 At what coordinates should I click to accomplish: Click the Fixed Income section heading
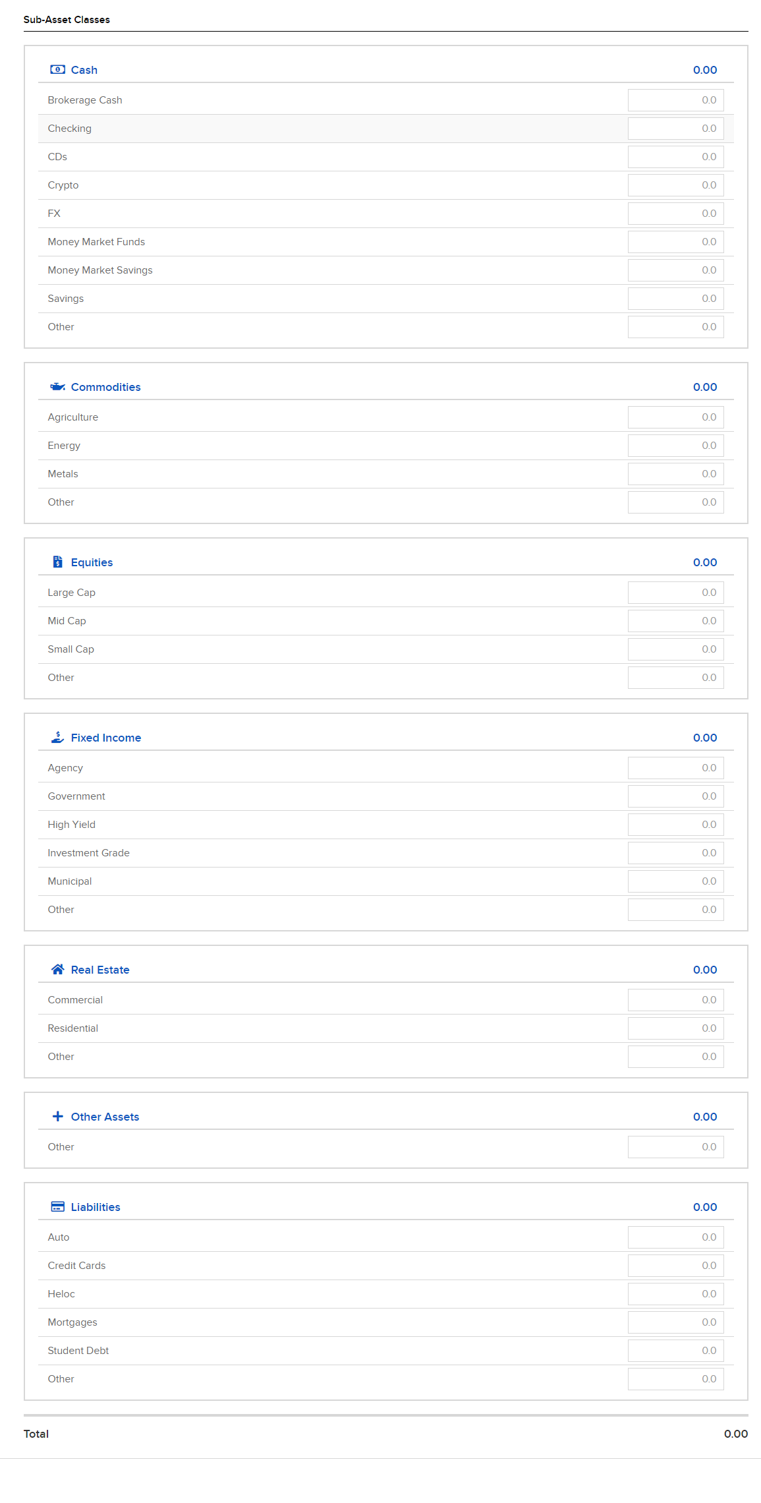click(x=105, y=738)
